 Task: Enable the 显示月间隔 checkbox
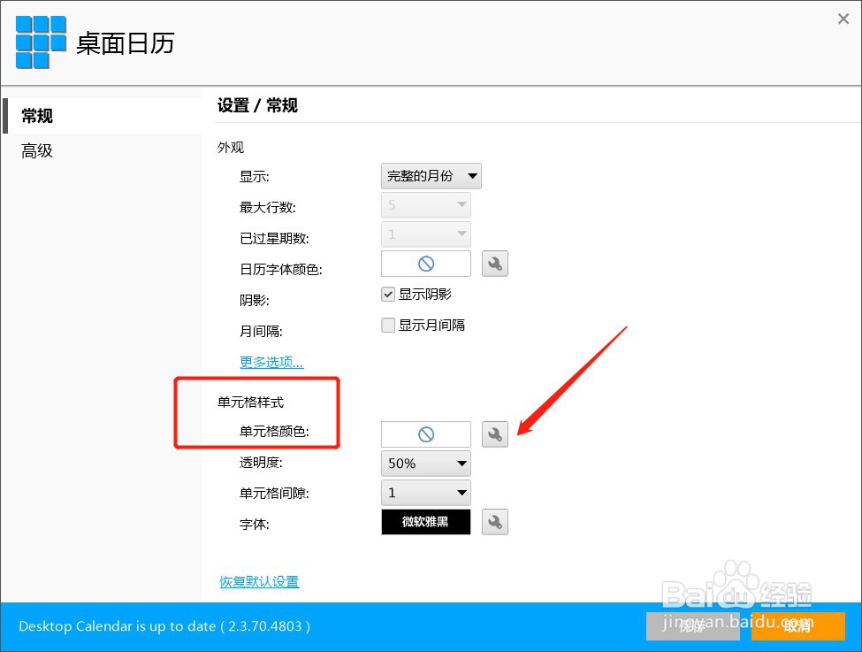tap(387, 325)
